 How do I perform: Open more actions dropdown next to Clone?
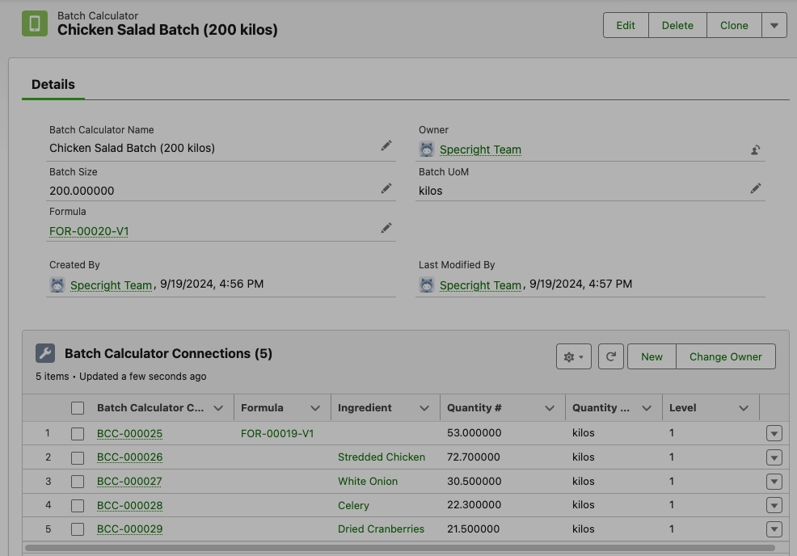[774, 25]
